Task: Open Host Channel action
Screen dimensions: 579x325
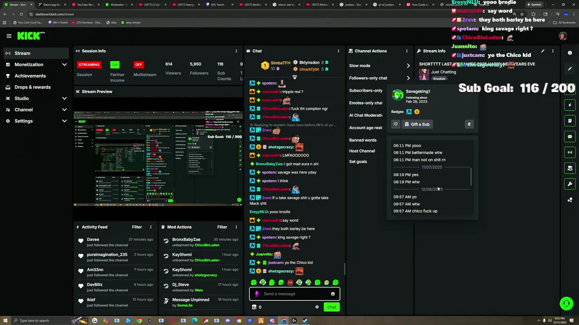Action: [362, 151]
